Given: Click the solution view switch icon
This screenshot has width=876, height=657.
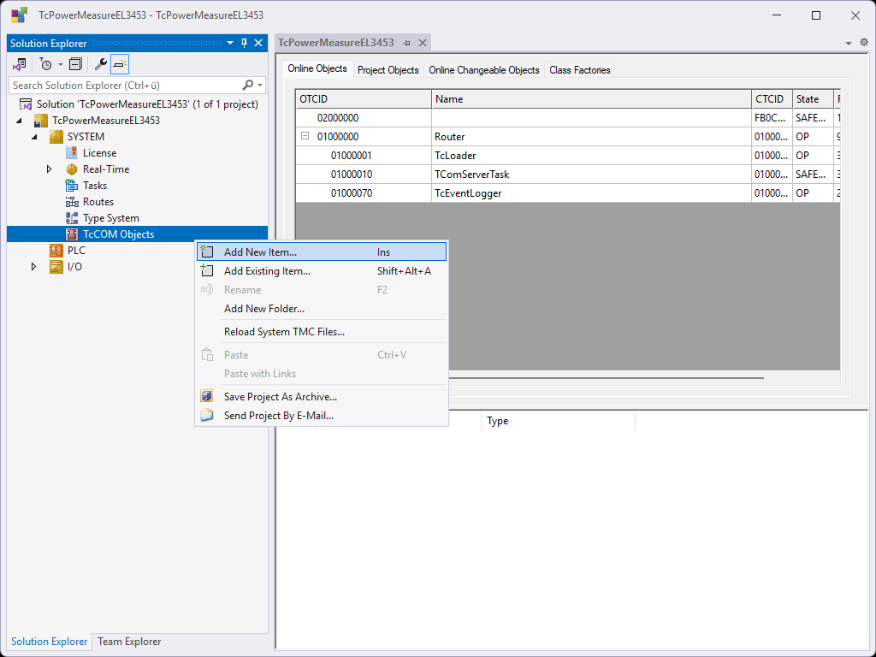Looking at the screenshot, I should coord(20,64).
